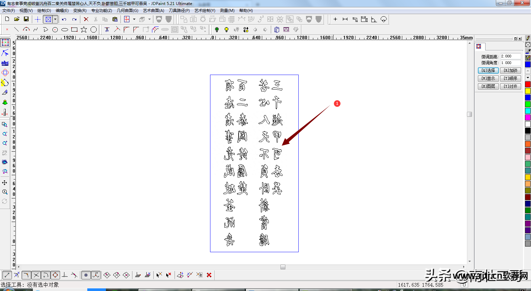
Task: Select the star shape drawing tool
Action: (x=84, y=30)
